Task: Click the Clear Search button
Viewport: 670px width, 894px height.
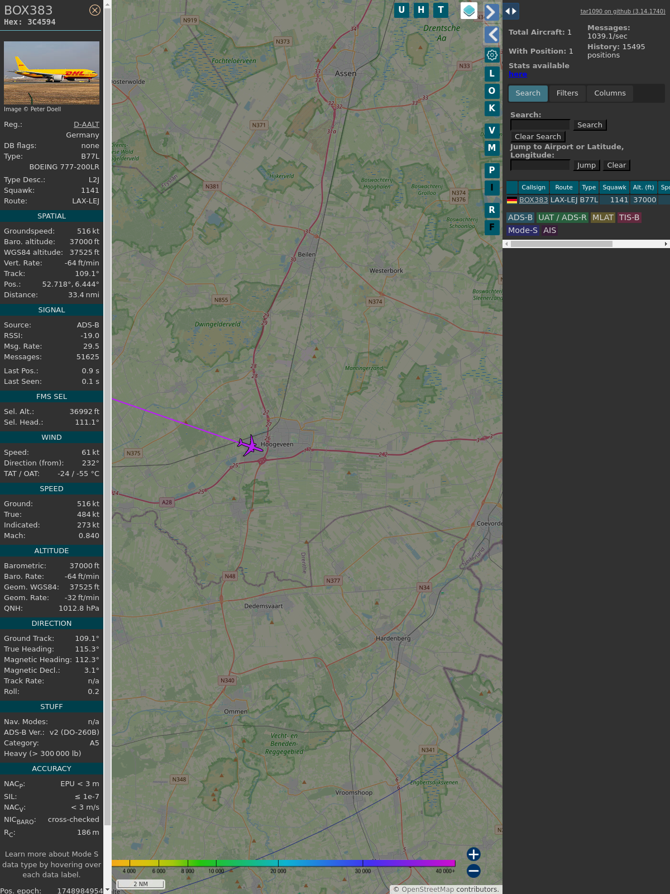Action: [538, 137]
